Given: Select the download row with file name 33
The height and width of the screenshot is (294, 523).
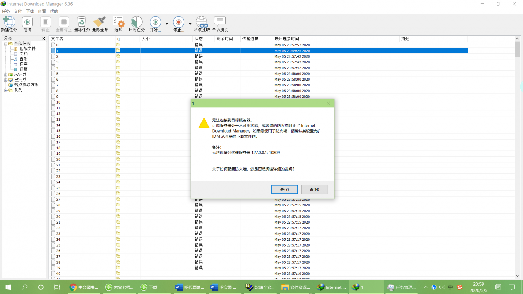Looking at the screenshot, I should point(258,234).
